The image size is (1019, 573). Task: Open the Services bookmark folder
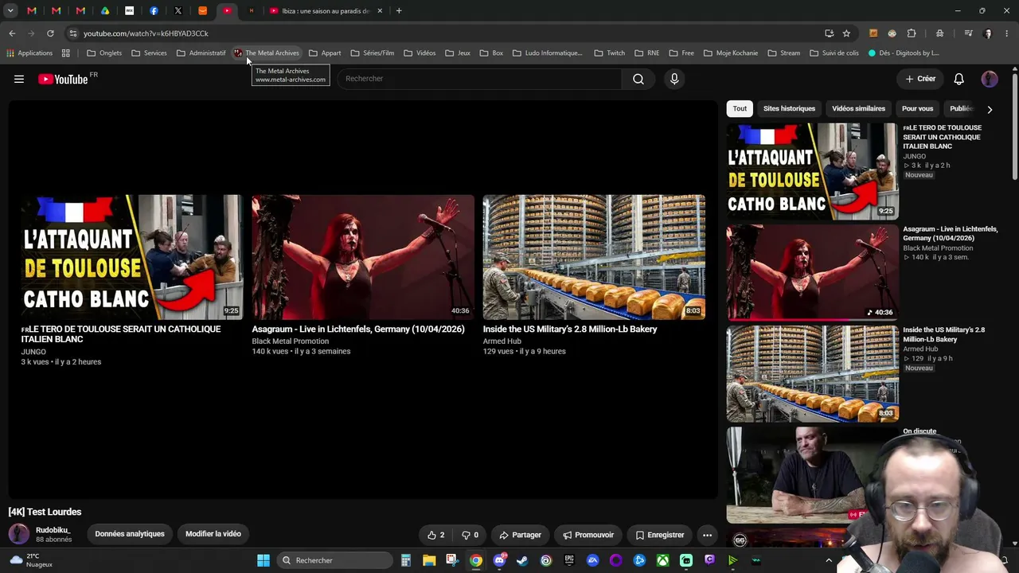click(149, 53)
